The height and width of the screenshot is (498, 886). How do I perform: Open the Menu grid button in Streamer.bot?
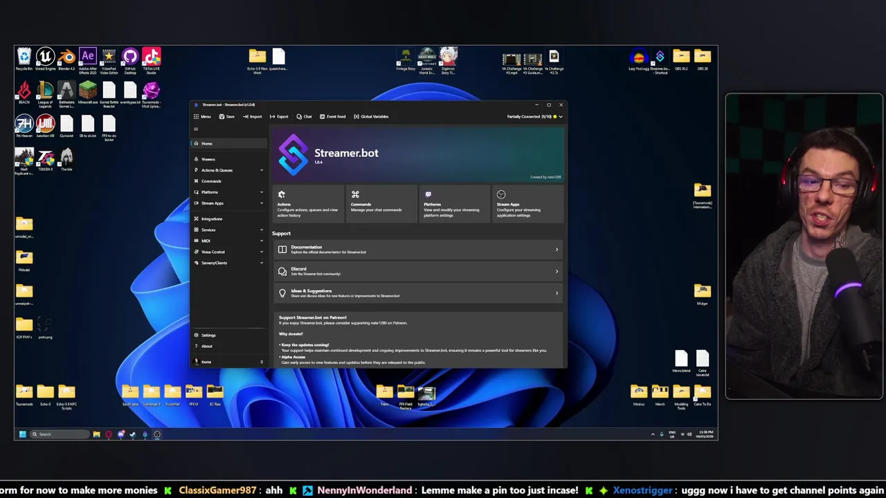(x=202, y=116)
